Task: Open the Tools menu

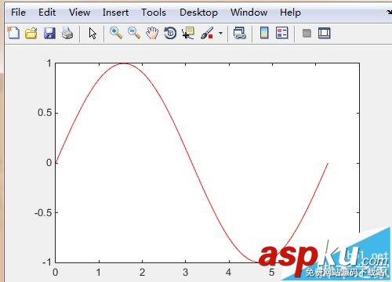Action: [x=154, y=13]
